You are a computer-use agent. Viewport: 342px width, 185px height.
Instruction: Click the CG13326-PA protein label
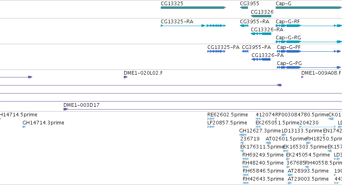[268, 55]
